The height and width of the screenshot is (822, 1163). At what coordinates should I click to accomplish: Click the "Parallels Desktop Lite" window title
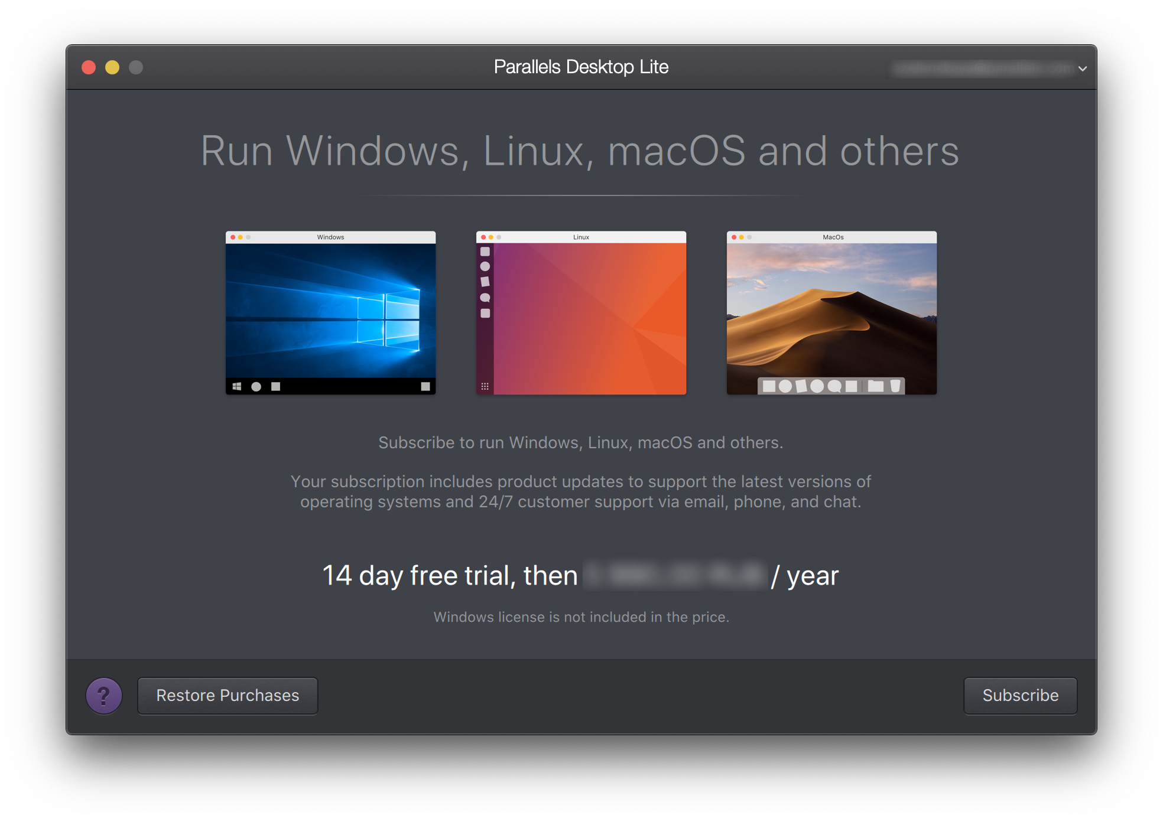point(581,67)
